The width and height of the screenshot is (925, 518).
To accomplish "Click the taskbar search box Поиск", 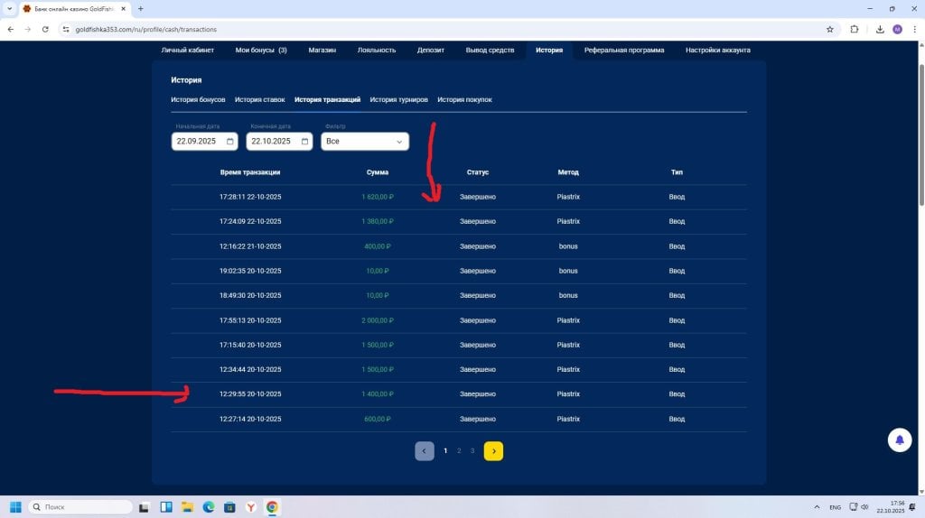I will click(x=80, y=507).
